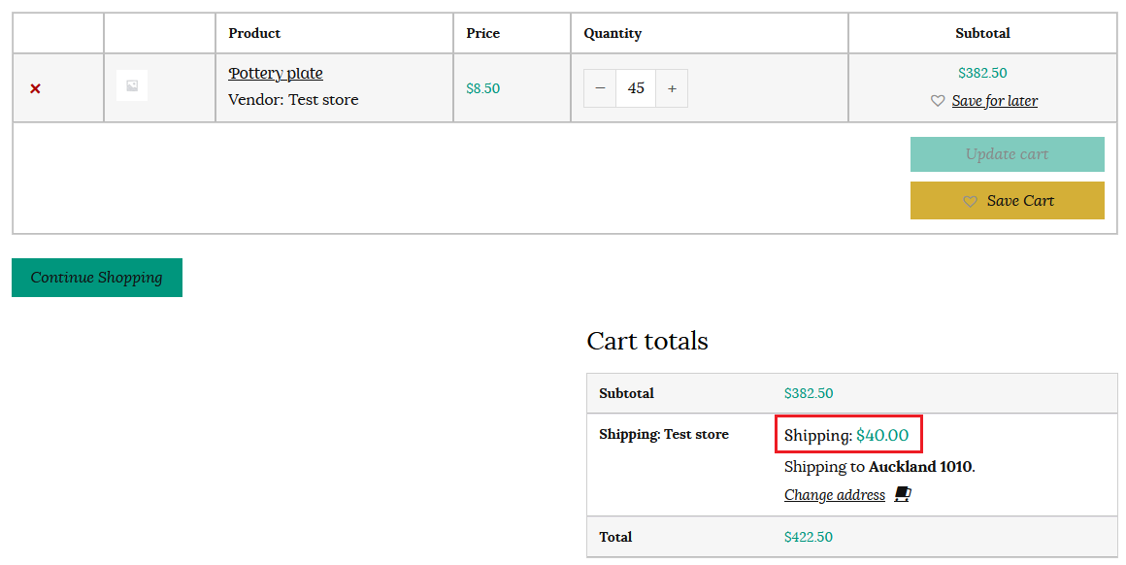Click the Update cart button
The width and height of the screenshot is (1126, 565).
coord(1007,154)
